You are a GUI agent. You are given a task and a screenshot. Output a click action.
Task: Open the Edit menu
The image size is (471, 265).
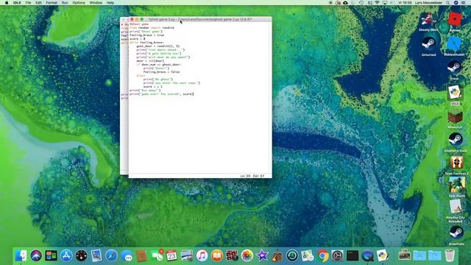pos(38,3)
